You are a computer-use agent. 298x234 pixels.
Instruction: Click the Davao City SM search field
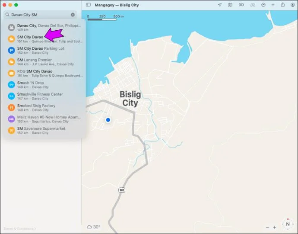point(40,15)
